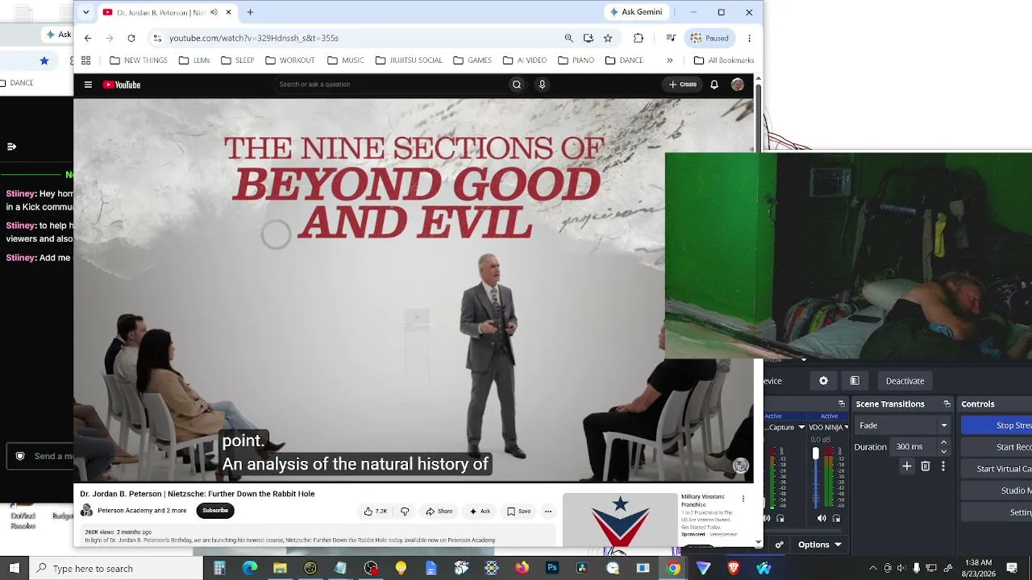Click the Windows taskbar search box

[x=114, y=569]
